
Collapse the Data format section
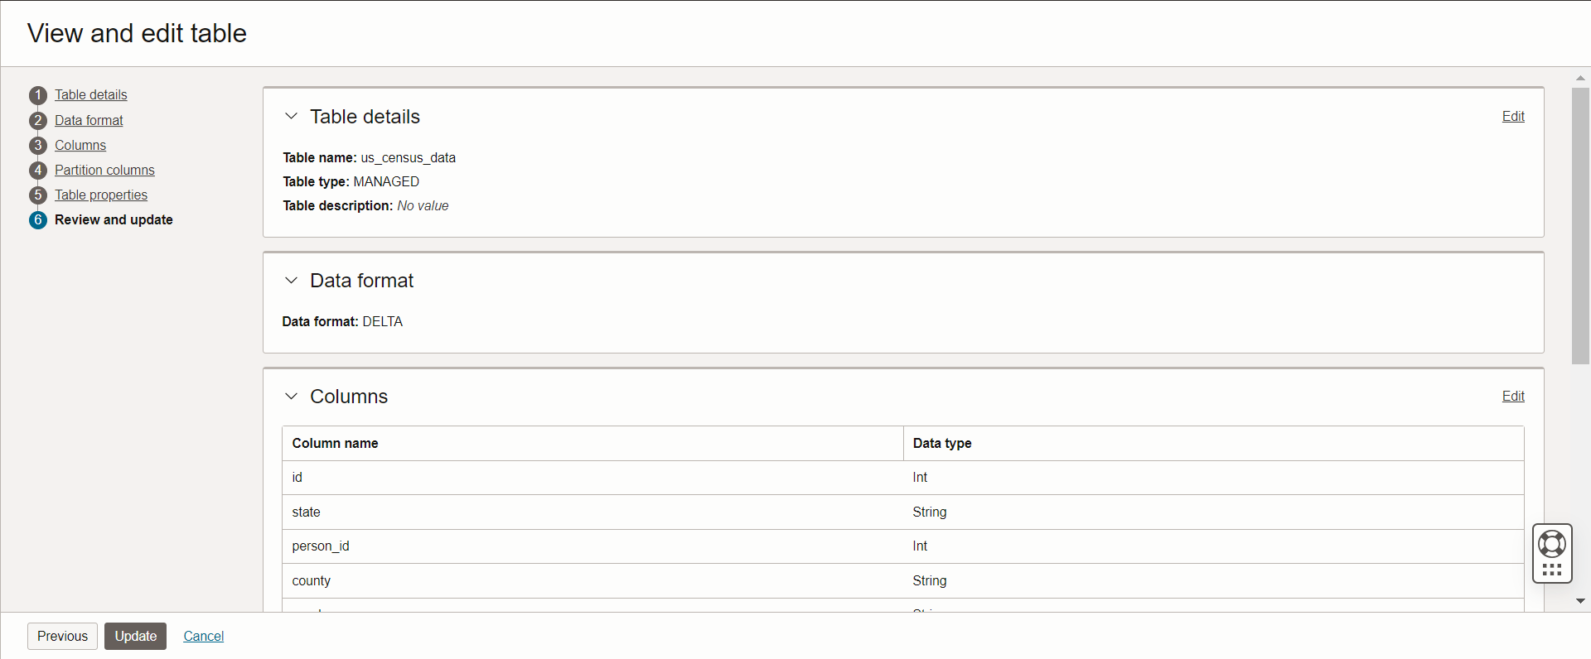point(291,281)
